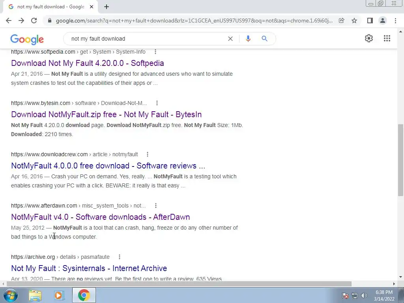Open NotMyFault v4.0 AfterDawn link
Image resolution: width=404 pixels, height=303 pixels.
coord(101,217)
